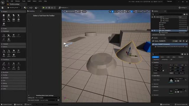Set Mobility to Static
Image resolution: width=189 pixels, height=106 pixels.
171,73
